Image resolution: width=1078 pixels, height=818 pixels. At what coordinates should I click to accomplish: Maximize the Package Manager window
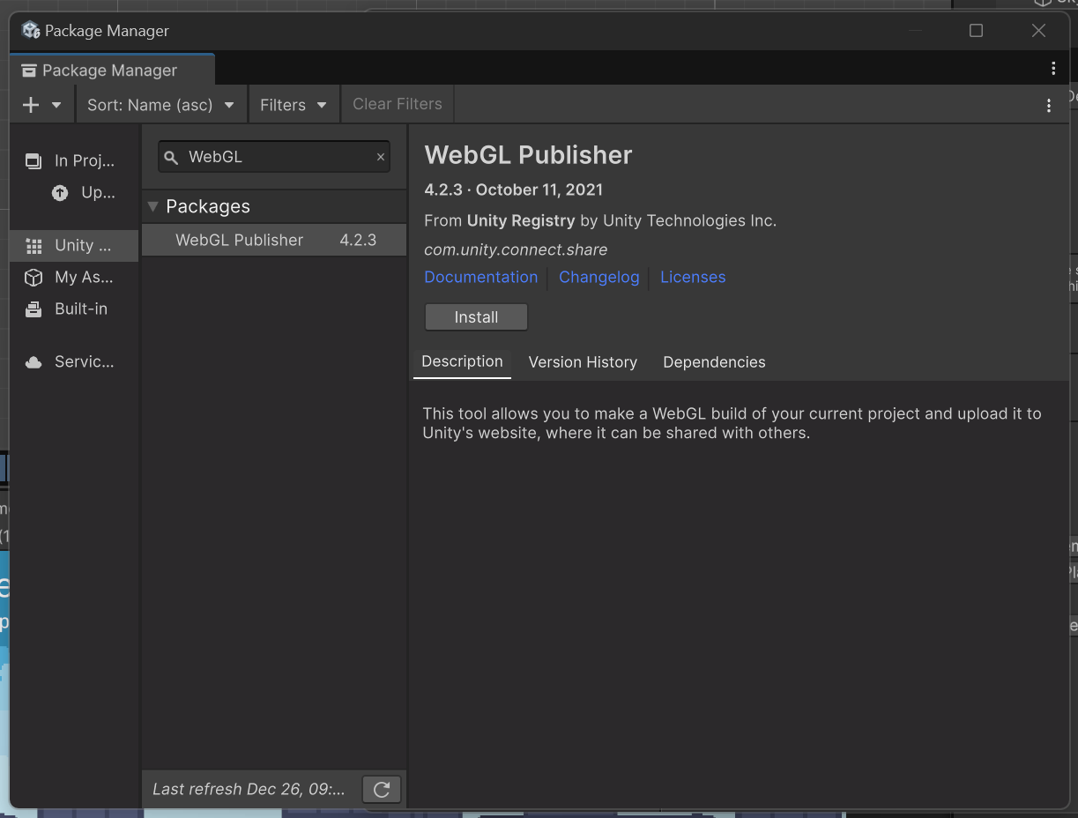coord(976,31)
